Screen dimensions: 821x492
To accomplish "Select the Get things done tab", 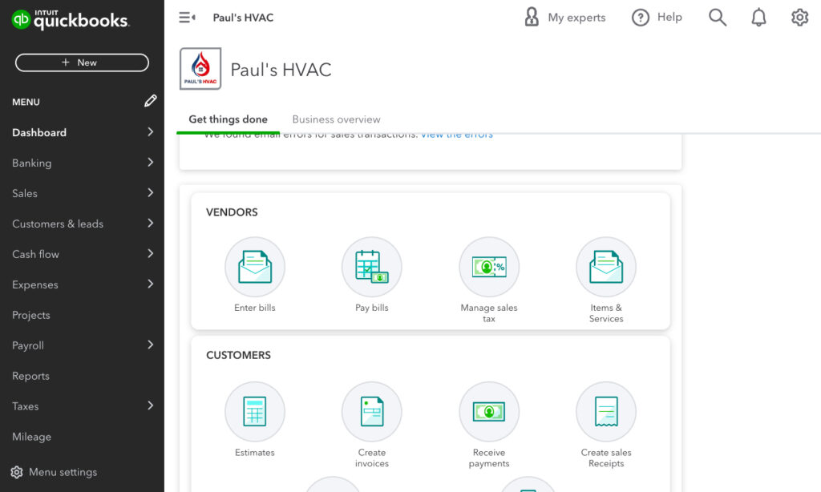I will pyautogui.click(x=229, y=119).
